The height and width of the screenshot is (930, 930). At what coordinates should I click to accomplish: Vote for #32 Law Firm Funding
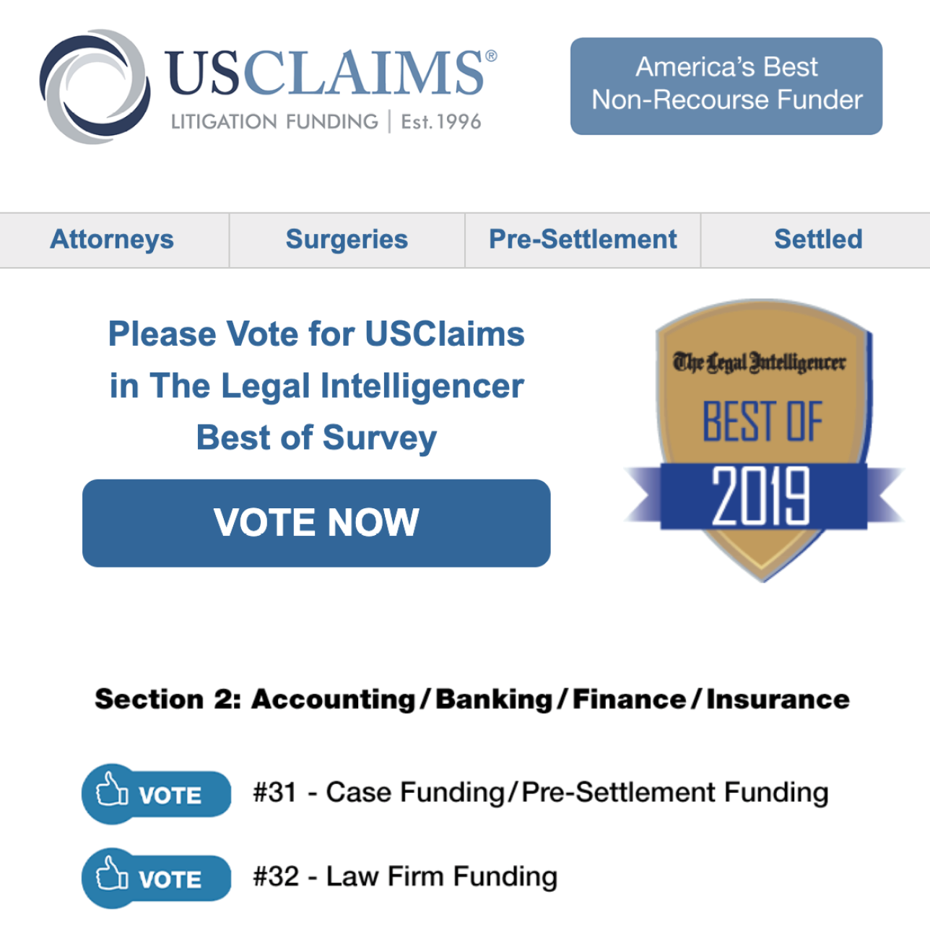pyautogui.click(x=156, y=878)
